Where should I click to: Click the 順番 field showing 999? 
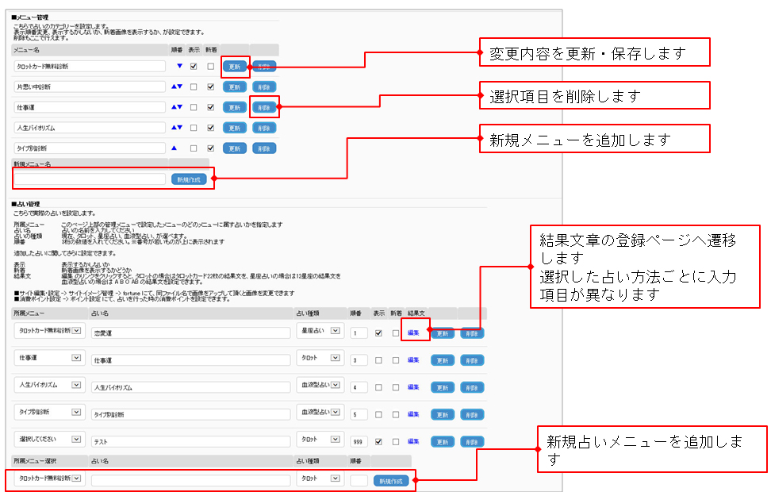point(359,441)
